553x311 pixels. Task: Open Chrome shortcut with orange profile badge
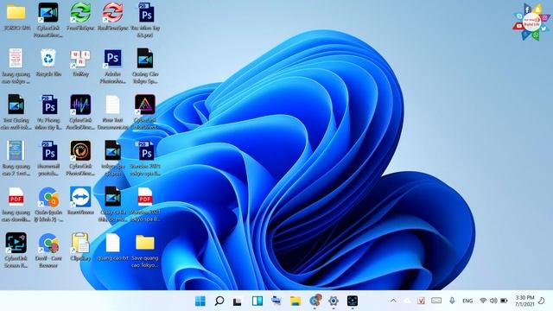pos(48,198)
